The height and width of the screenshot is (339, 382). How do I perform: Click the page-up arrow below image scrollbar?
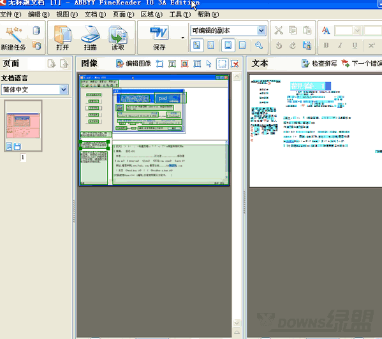237,332
